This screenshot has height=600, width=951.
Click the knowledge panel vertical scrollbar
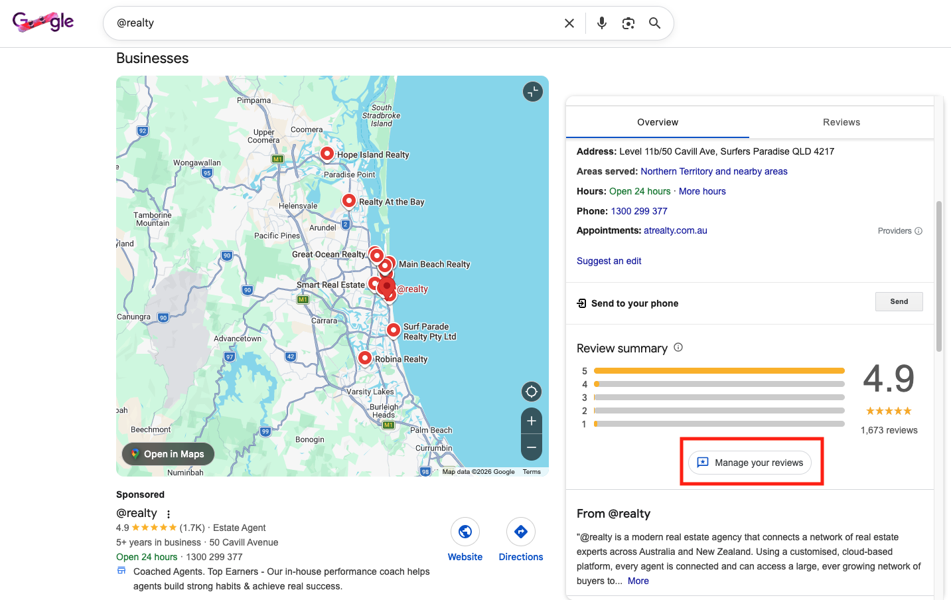tap(939, 275)
